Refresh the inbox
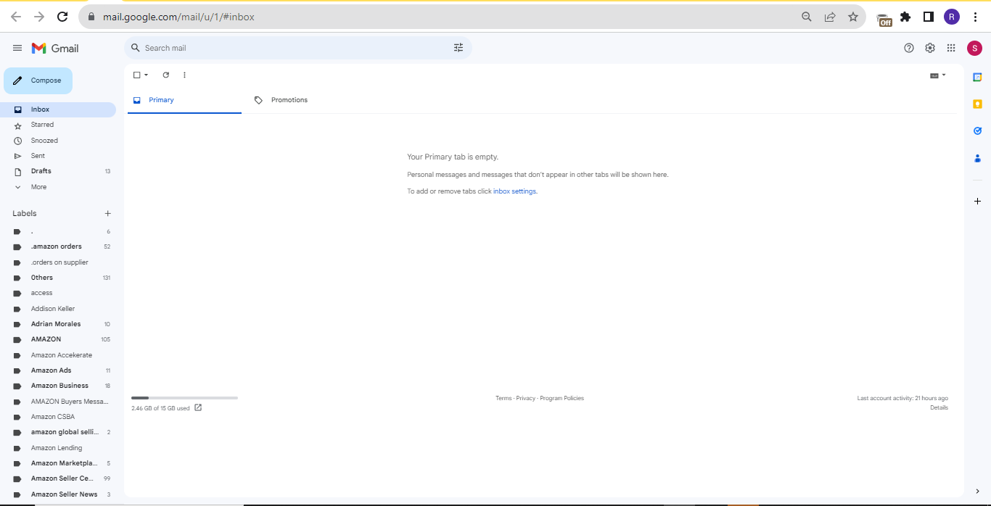 pos(165,75)
